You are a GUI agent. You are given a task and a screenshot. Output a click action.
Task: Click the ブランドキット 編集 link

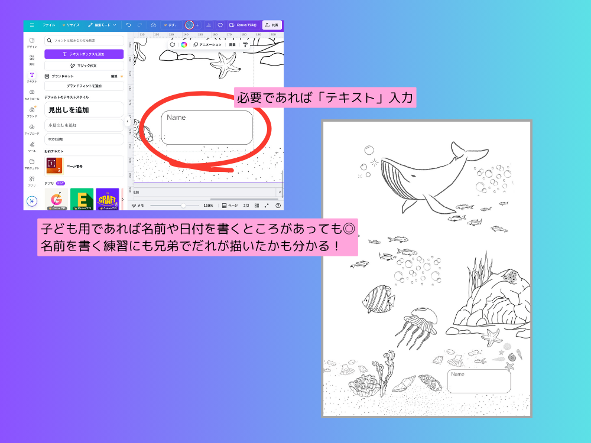pos(114,76)
